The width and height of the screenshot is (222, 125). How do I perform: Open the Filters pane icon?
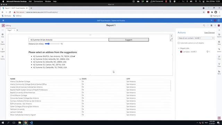coord(219,65)
